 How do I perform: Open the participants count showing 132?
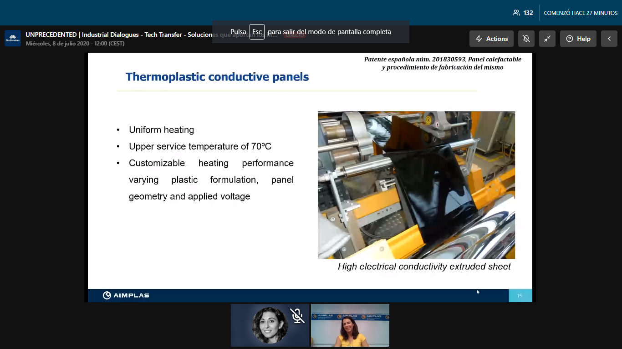pyautogui.click(x=523, y=13)
